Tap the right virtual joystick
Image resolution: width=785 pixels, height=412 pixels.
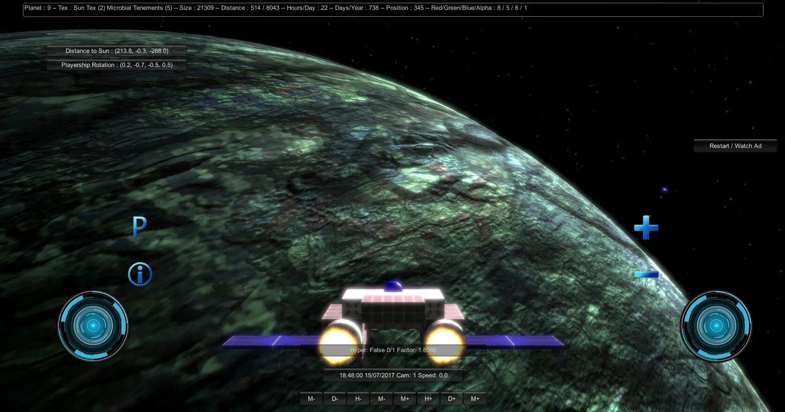pos(716,326)
